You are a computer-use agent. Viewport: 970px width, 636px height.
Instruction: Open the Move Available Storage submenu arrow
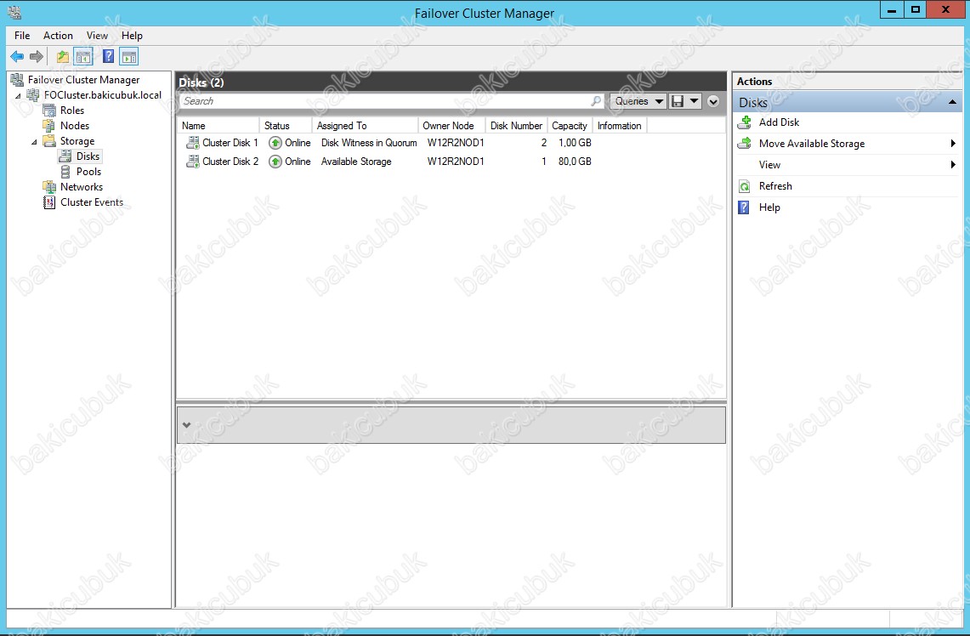[x=953, y=144]
